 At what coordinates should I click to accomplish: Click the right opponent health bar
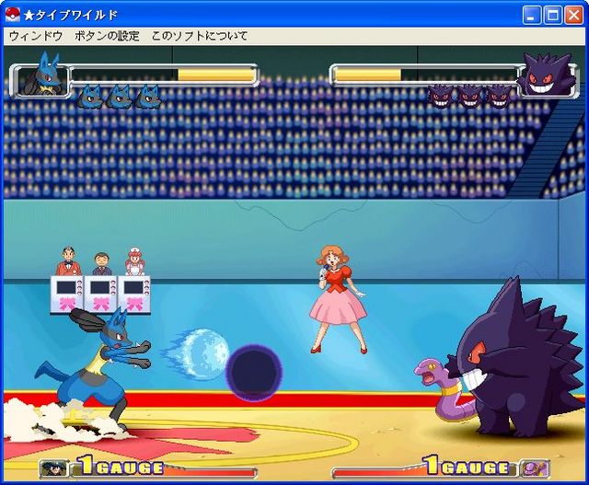(x=424, y=75)
